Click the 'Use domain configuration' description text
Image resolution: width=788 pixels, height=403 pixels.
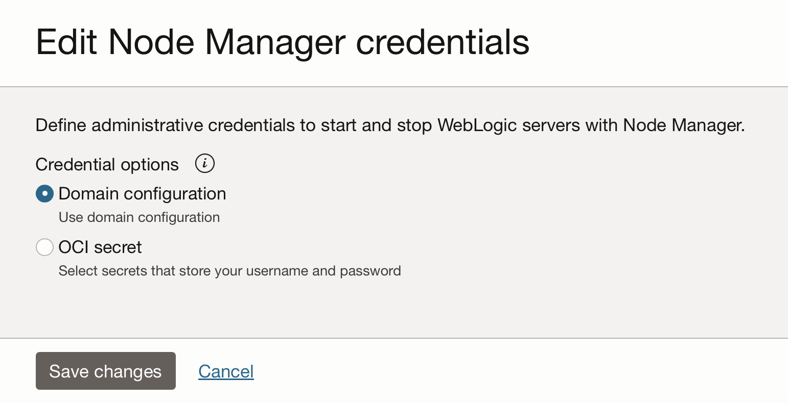[139, 217]
